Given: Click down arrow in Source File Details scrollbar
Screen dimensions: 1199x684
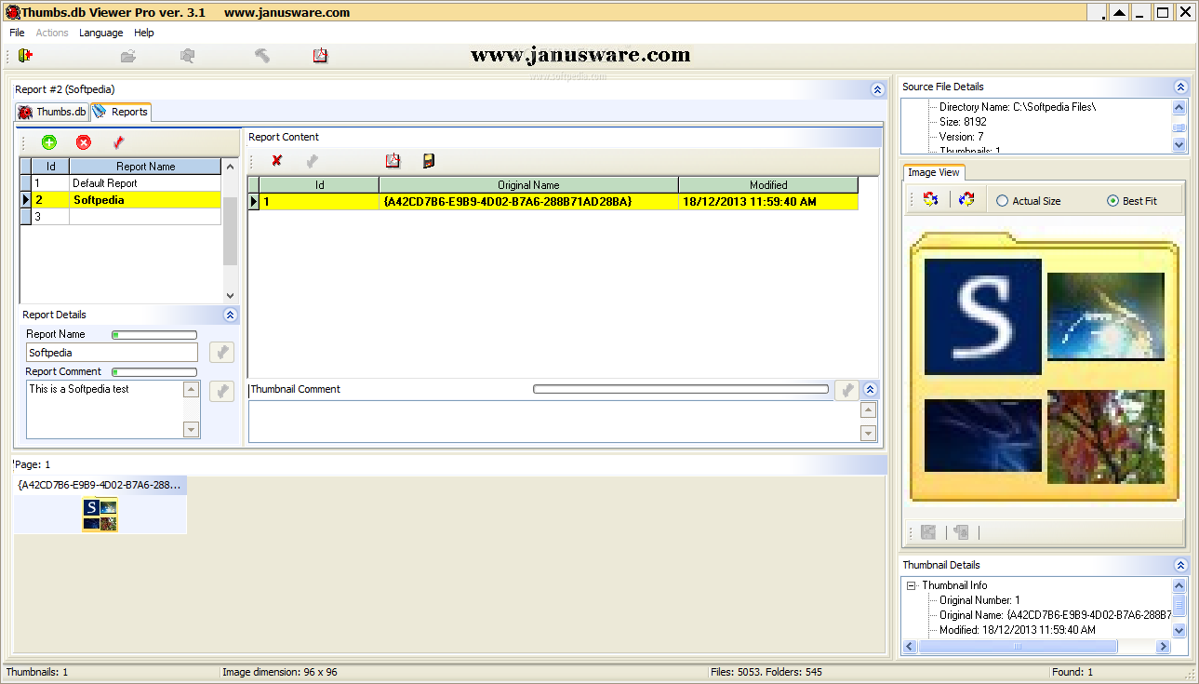Looking at the screenshot, I should [x=1179, y=145].
